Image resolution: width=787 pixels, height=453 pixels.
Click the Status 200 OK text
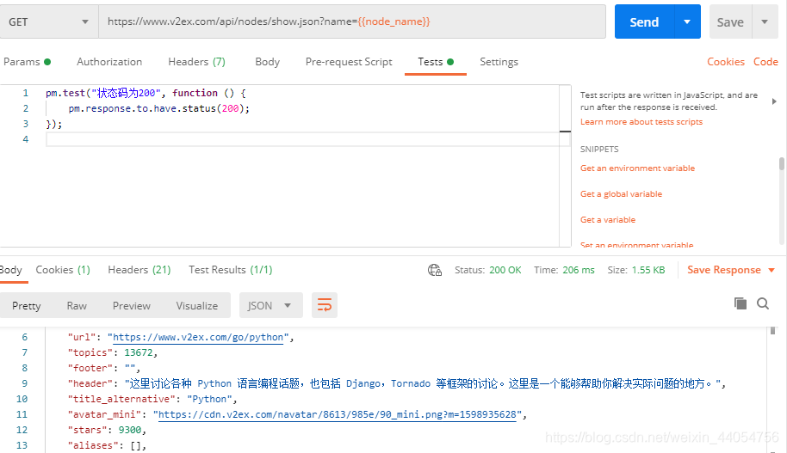(x=488, y=270)
